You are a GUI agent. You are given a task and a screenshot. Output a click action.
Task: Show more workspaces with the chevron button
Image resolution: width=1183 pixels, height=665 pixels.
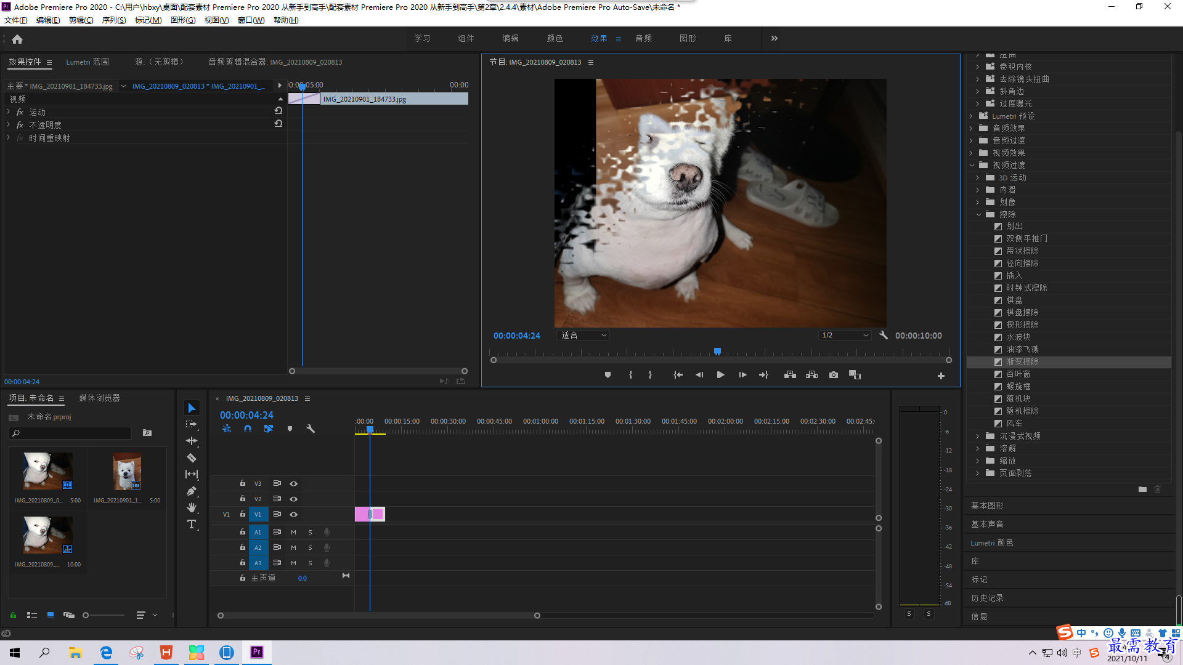point(774,38)
